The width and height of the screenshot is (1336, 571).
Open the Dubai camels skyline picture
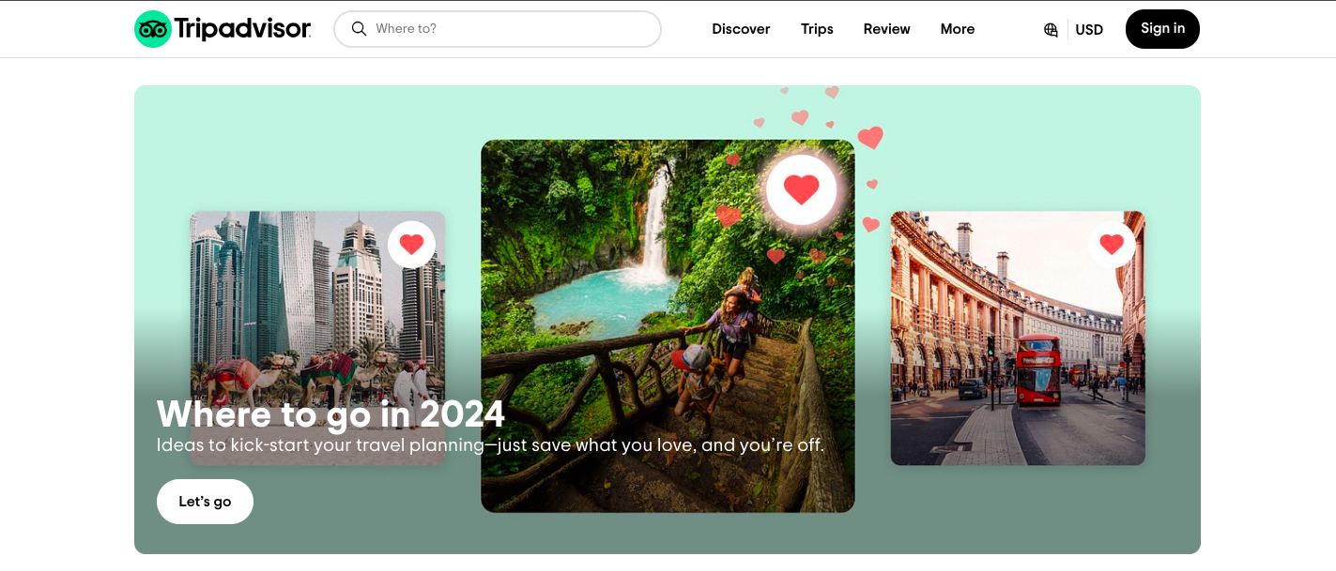(317, 338)
